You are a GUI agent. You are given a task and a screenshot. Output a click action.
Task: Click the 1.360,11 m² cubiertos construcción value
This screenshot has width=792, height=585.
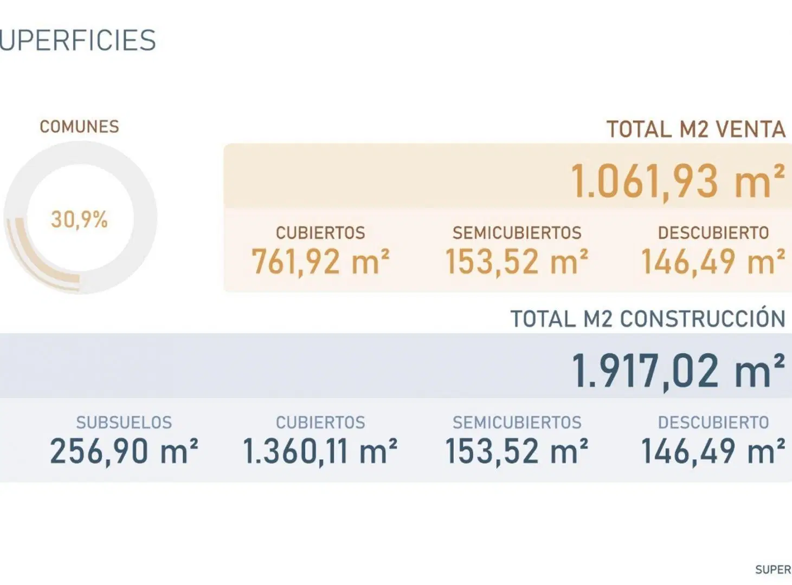[320, 451]
